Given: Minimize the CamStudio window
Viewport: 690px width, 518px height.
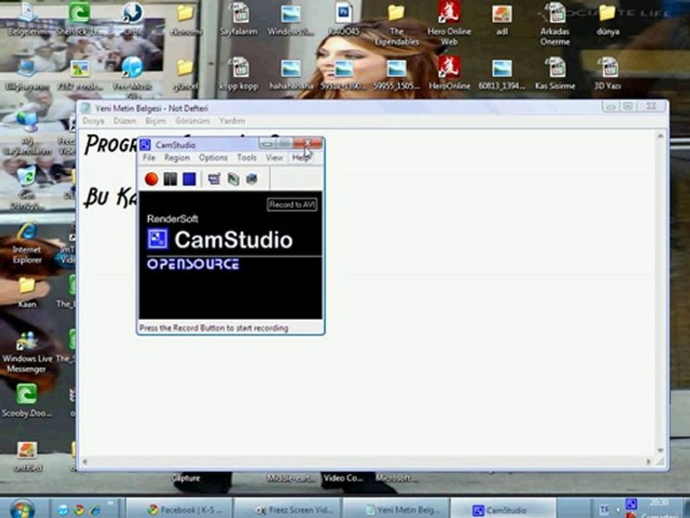Looking at the screenshot, I should click(267, 143).
